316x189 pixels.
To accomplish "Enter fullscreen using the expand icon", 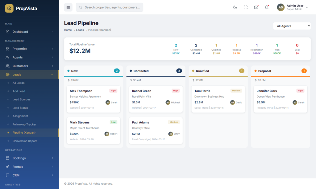I will point(245,7).
